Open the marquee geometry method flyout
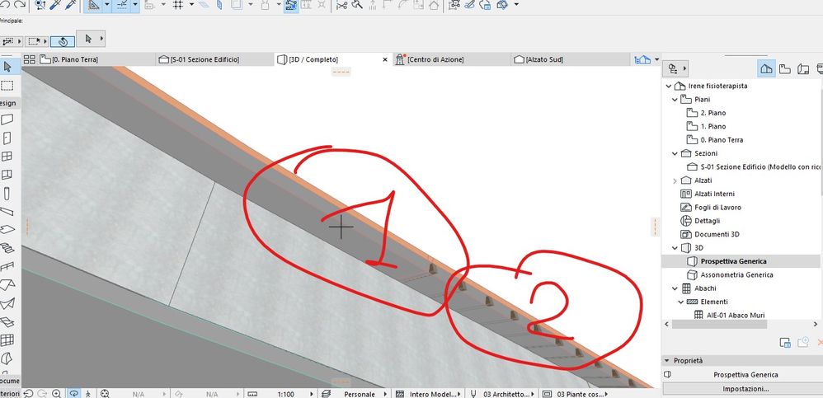 37,41
